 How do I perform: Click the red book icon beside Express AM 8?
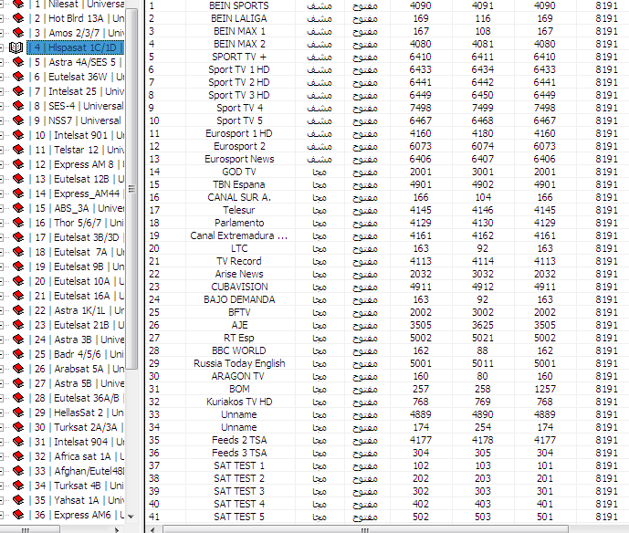(x=18, y=164)
